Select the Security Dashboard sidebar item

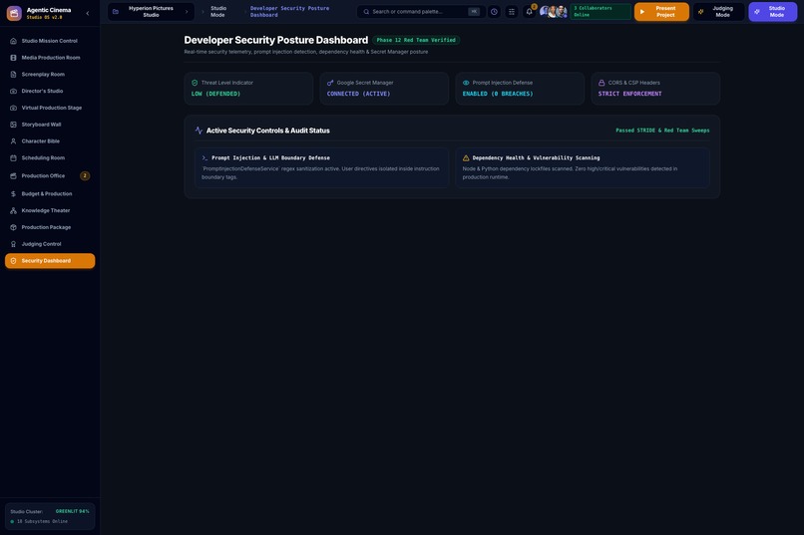coord(50,261)
